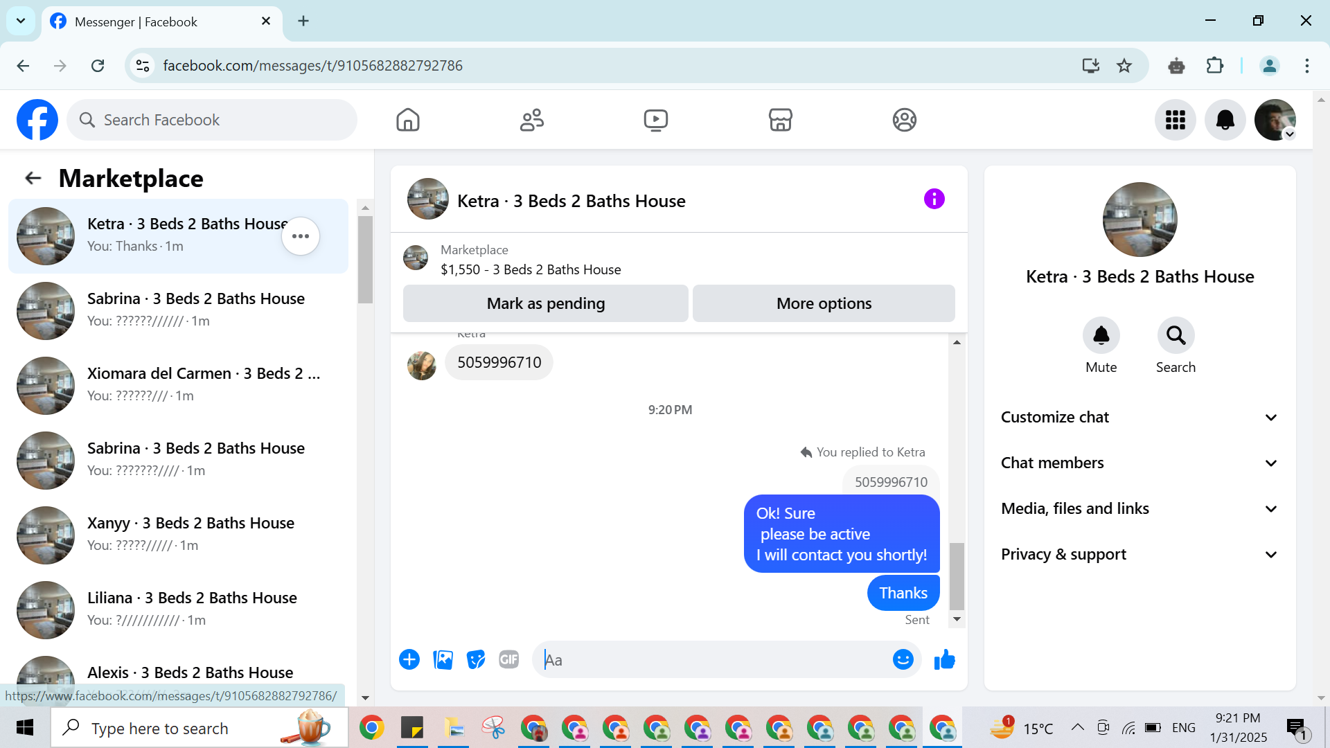Open the Facebook home logo
1330x748 pixels.
click(37, 120)
